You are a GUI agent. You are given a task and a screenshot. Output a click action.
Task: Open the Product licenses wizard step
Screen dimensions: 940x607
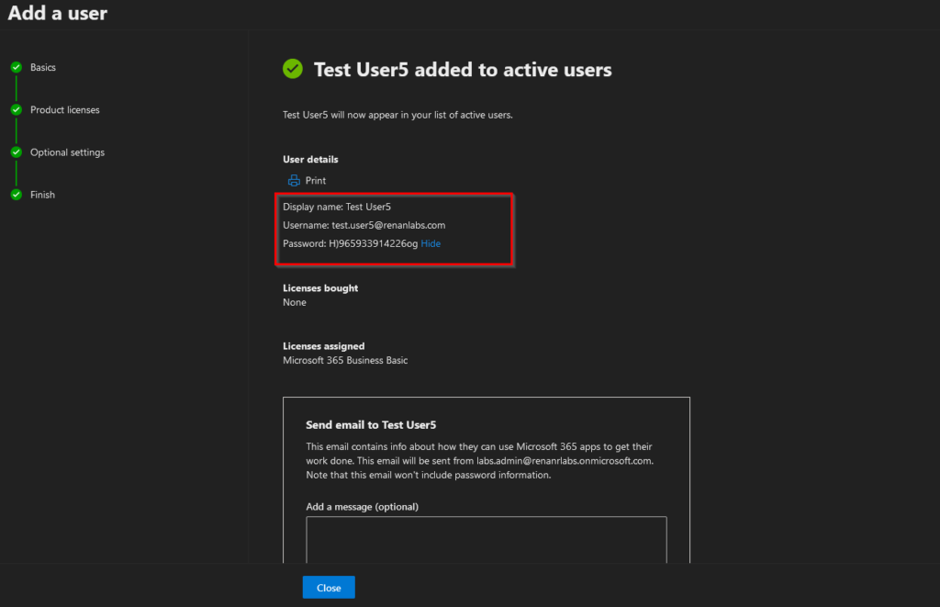tap(65, 110)
